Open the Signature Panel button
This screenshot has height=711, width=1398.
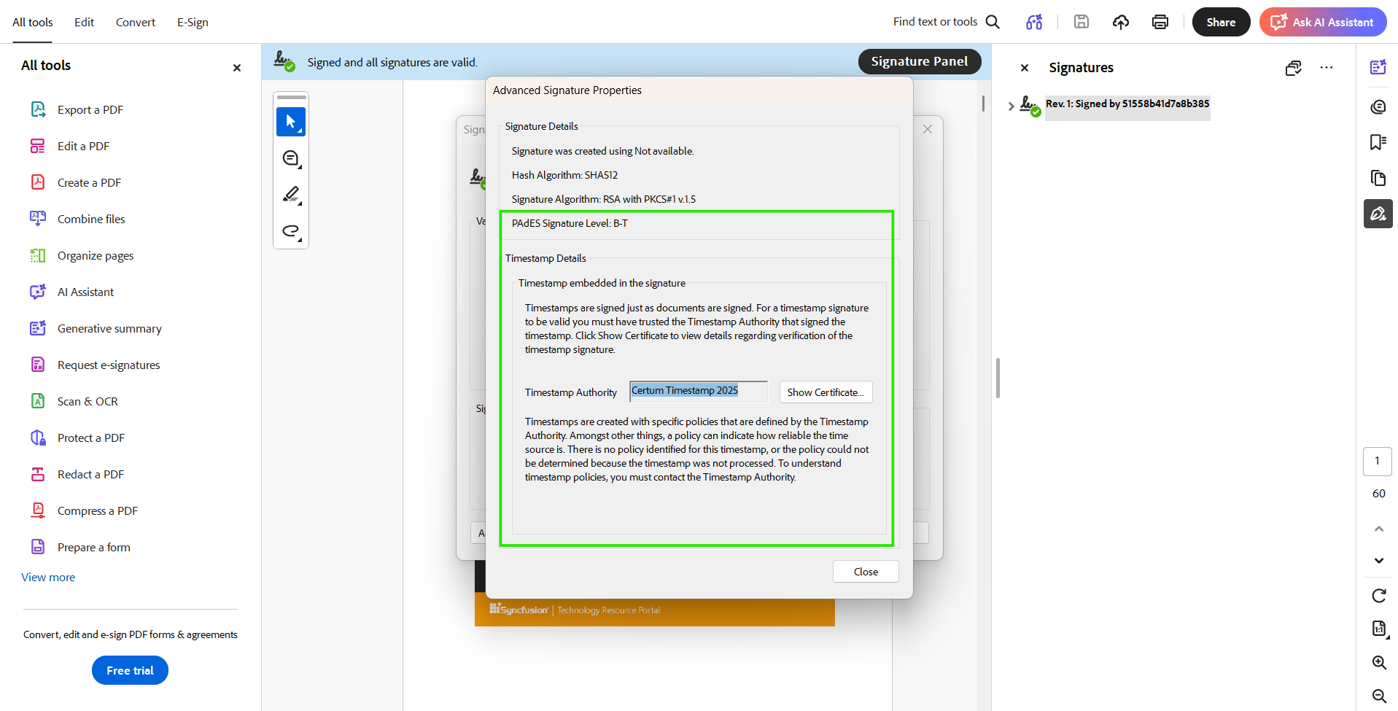[919, 62]
